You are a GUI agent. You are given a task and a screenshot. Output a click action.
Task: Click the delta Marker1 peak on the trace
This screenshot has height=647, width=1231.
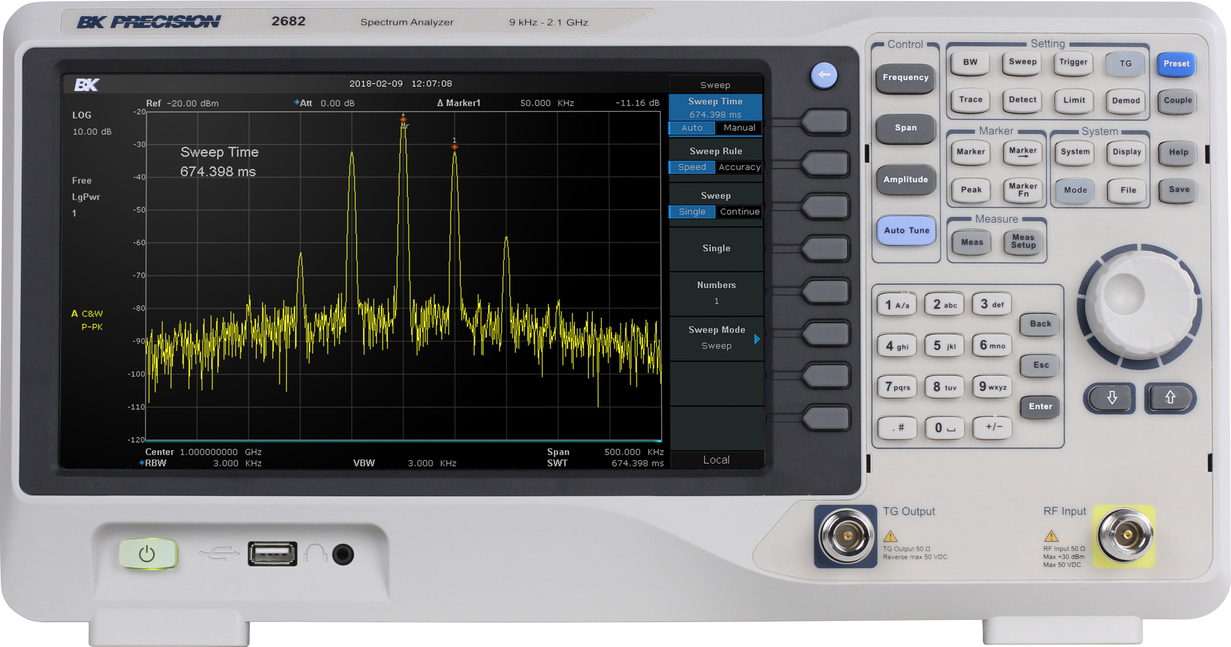pyautogui.click(x=403, y=120)
